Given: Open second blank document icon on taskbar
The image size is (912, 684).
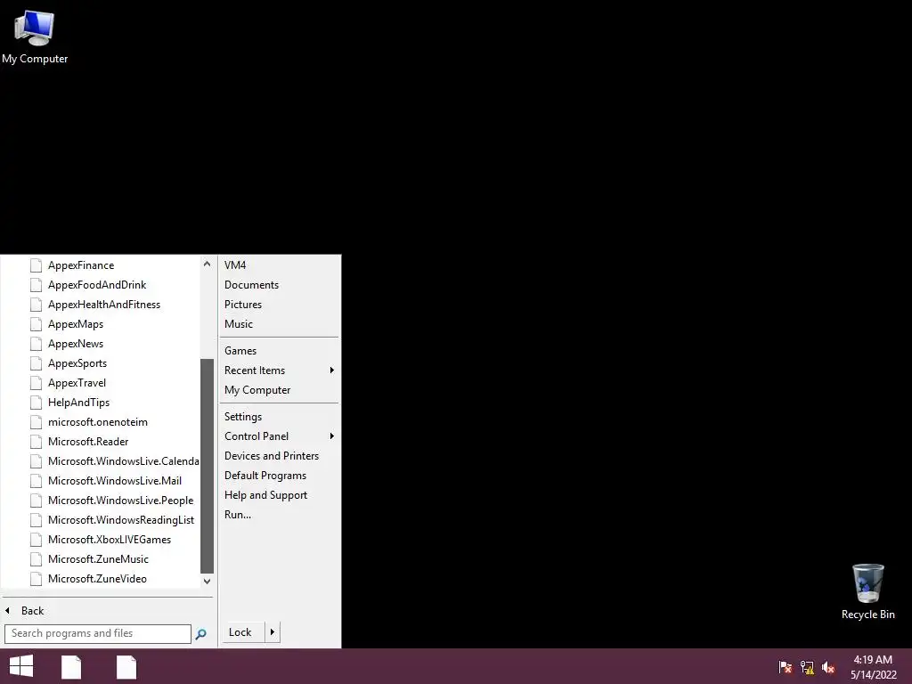Looking at the screenshot, I should coord(126,667).
